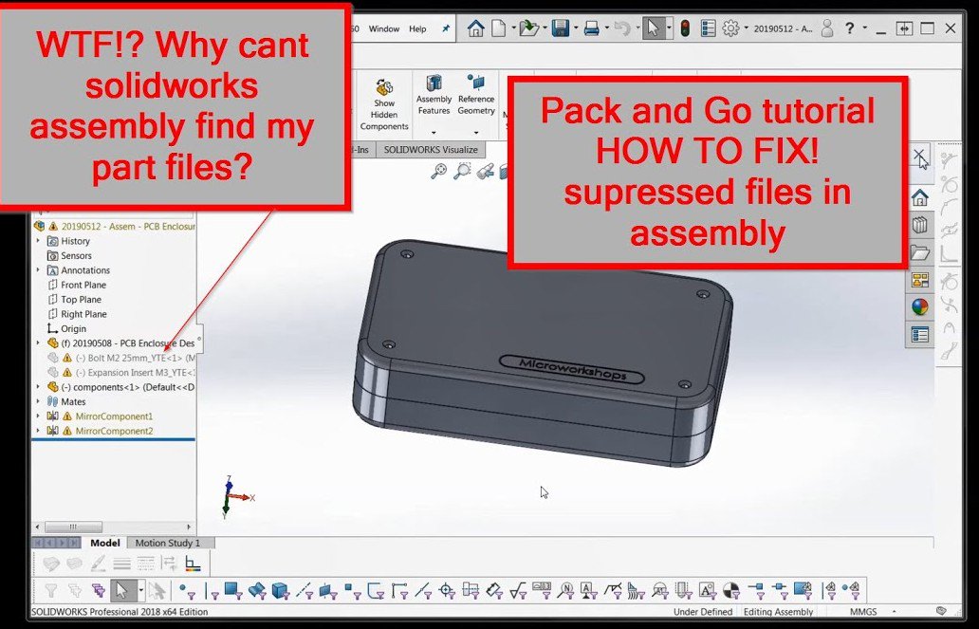Image resolution: width=979 pixels, height=629 pixels.
Task: Open the dropdown arrow under Assembly Features
Action: (x=434, y=133)
